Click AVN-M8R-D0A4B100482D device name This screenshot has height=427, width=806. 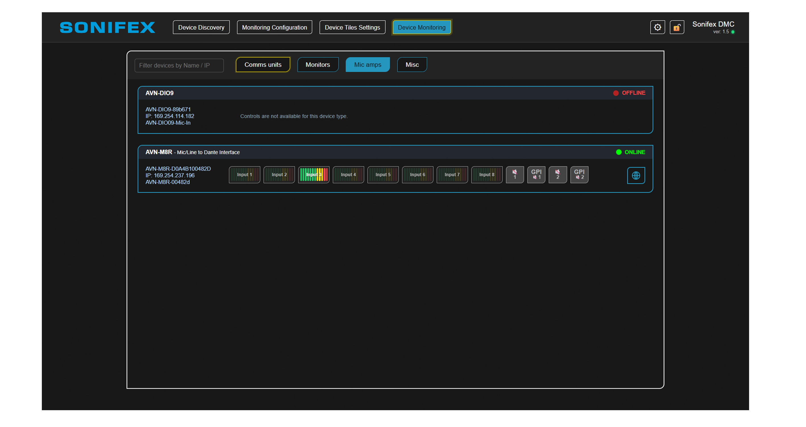coord(178,169)
